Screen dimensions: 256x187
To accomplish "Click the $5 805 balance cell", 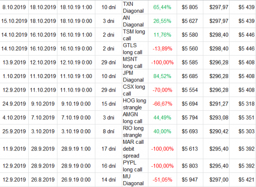I will pos(190,7).
